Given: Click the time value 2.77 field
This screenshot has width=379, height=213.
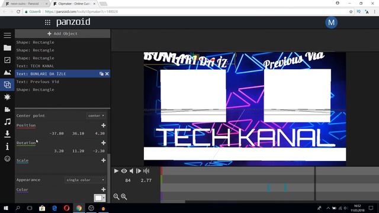Looking at the screenshot, I should (146, 180).
